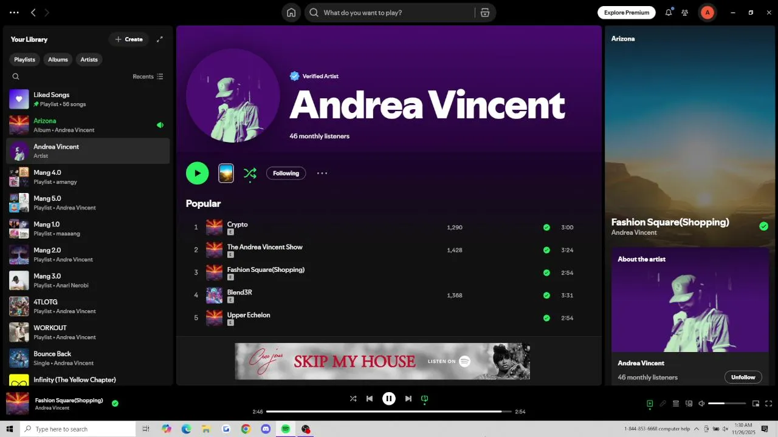Screen dimensions: 778x437
Task: Open the three-dot app menu at top left
Action: coord(14,12)
